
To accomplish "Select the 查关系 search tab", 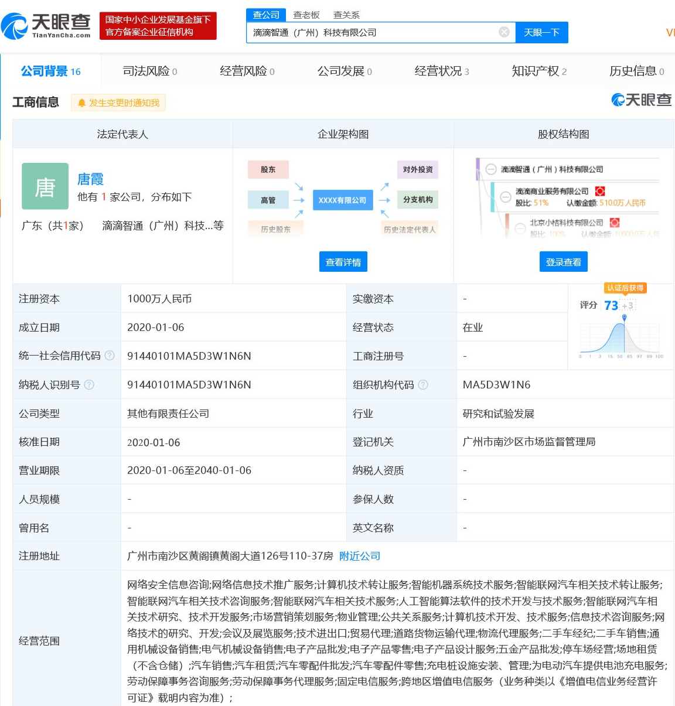I will pyautogui.click(x=346, y=15).
